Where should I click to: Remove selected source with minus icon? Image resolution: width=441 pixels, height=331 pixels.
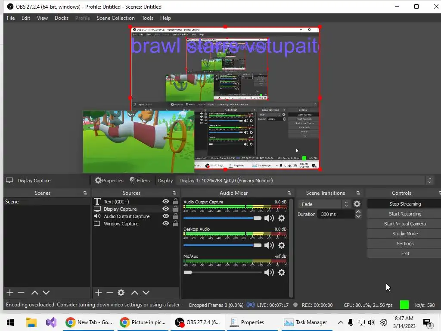tap(110, 293)
